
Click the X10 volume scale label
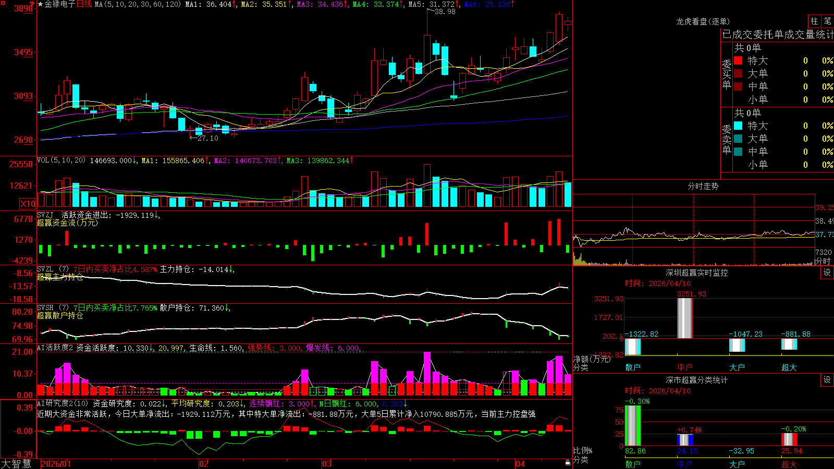28,204
